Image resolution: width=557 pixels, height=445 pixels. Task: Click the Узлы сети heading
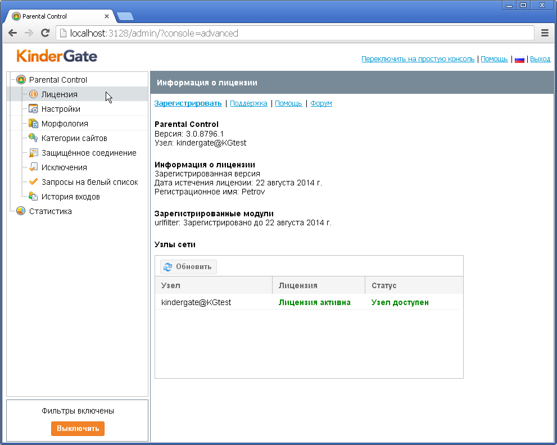pos(175,244)
